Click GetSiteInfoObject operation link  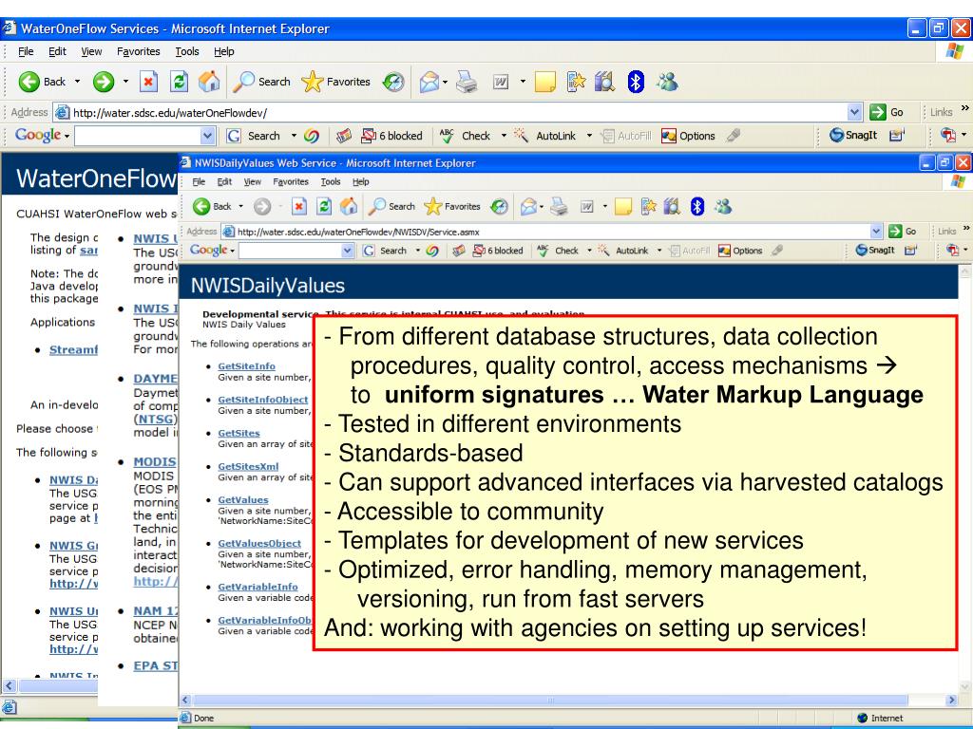point(263,400)
